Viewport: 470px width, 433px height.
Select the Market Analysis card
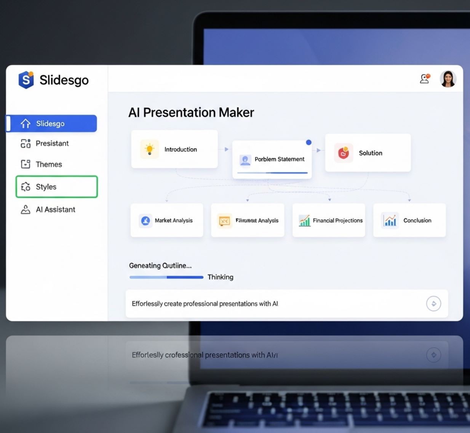click(167, 220)
